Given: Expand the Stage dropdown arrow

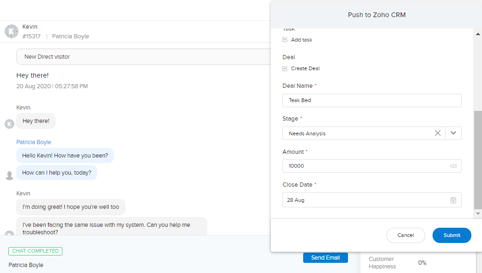Looking at the screenshot, I should click(x=453, y=133).
